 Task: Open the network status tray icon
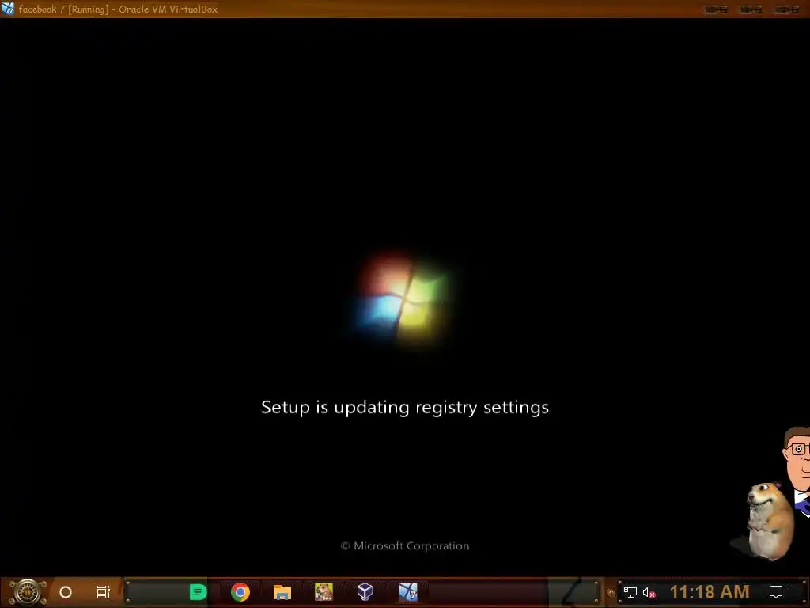630,592
